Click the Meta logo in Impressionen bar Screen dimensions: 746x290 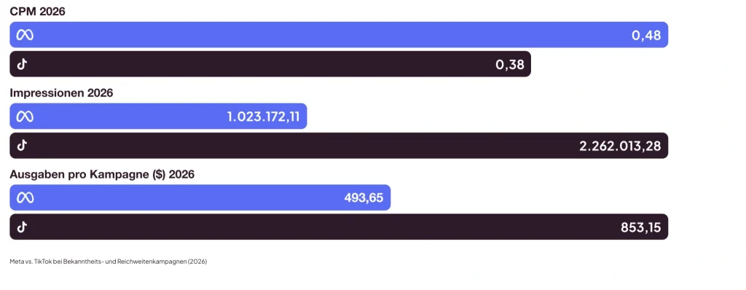pos(25,117)
